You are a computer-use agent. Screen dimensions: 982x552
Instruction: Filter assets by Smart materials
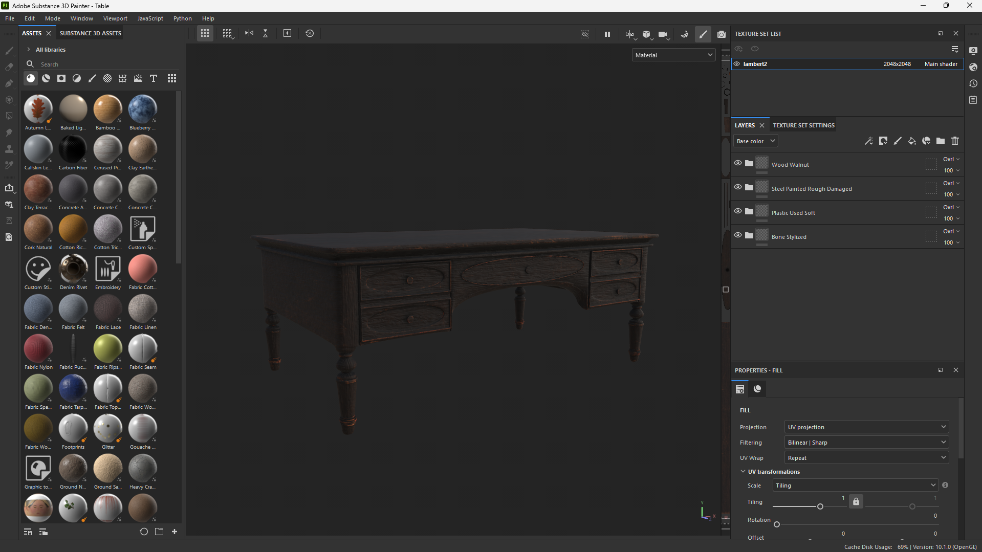point(46,78)
